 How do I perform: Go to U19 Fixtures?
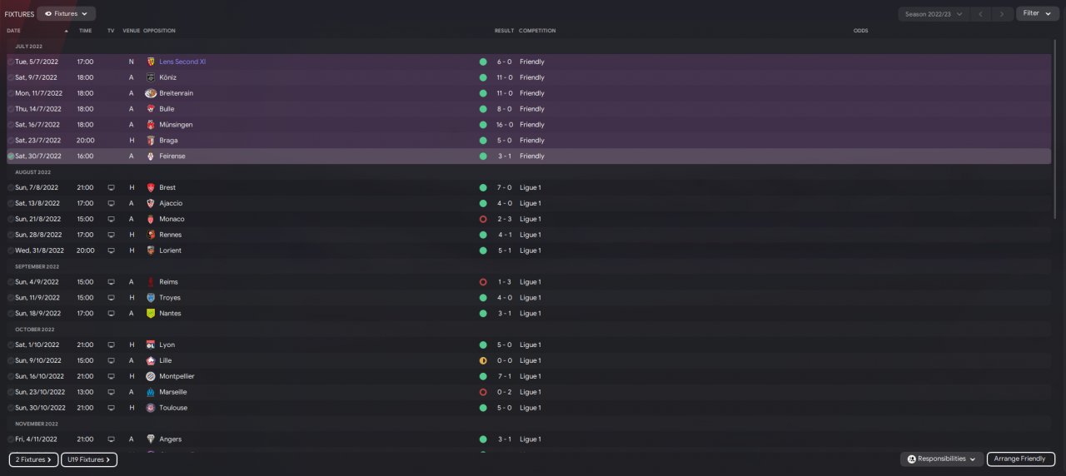(x=88, y=459)
